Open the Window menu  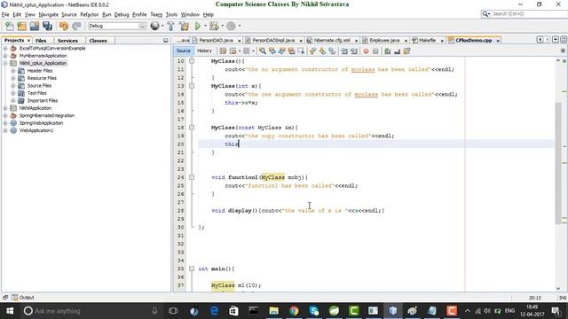190,14
